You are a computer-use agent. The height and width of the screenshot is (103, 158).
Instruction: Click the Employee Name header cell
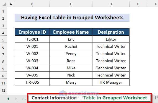pyautogui.click(x=71, y=32)
